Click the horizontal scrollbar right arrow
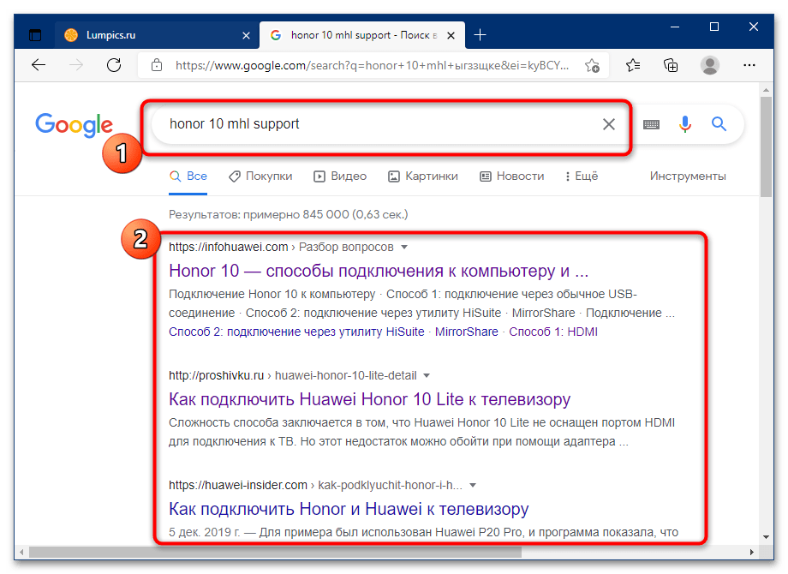788x574 pixels. coord(752,552)
